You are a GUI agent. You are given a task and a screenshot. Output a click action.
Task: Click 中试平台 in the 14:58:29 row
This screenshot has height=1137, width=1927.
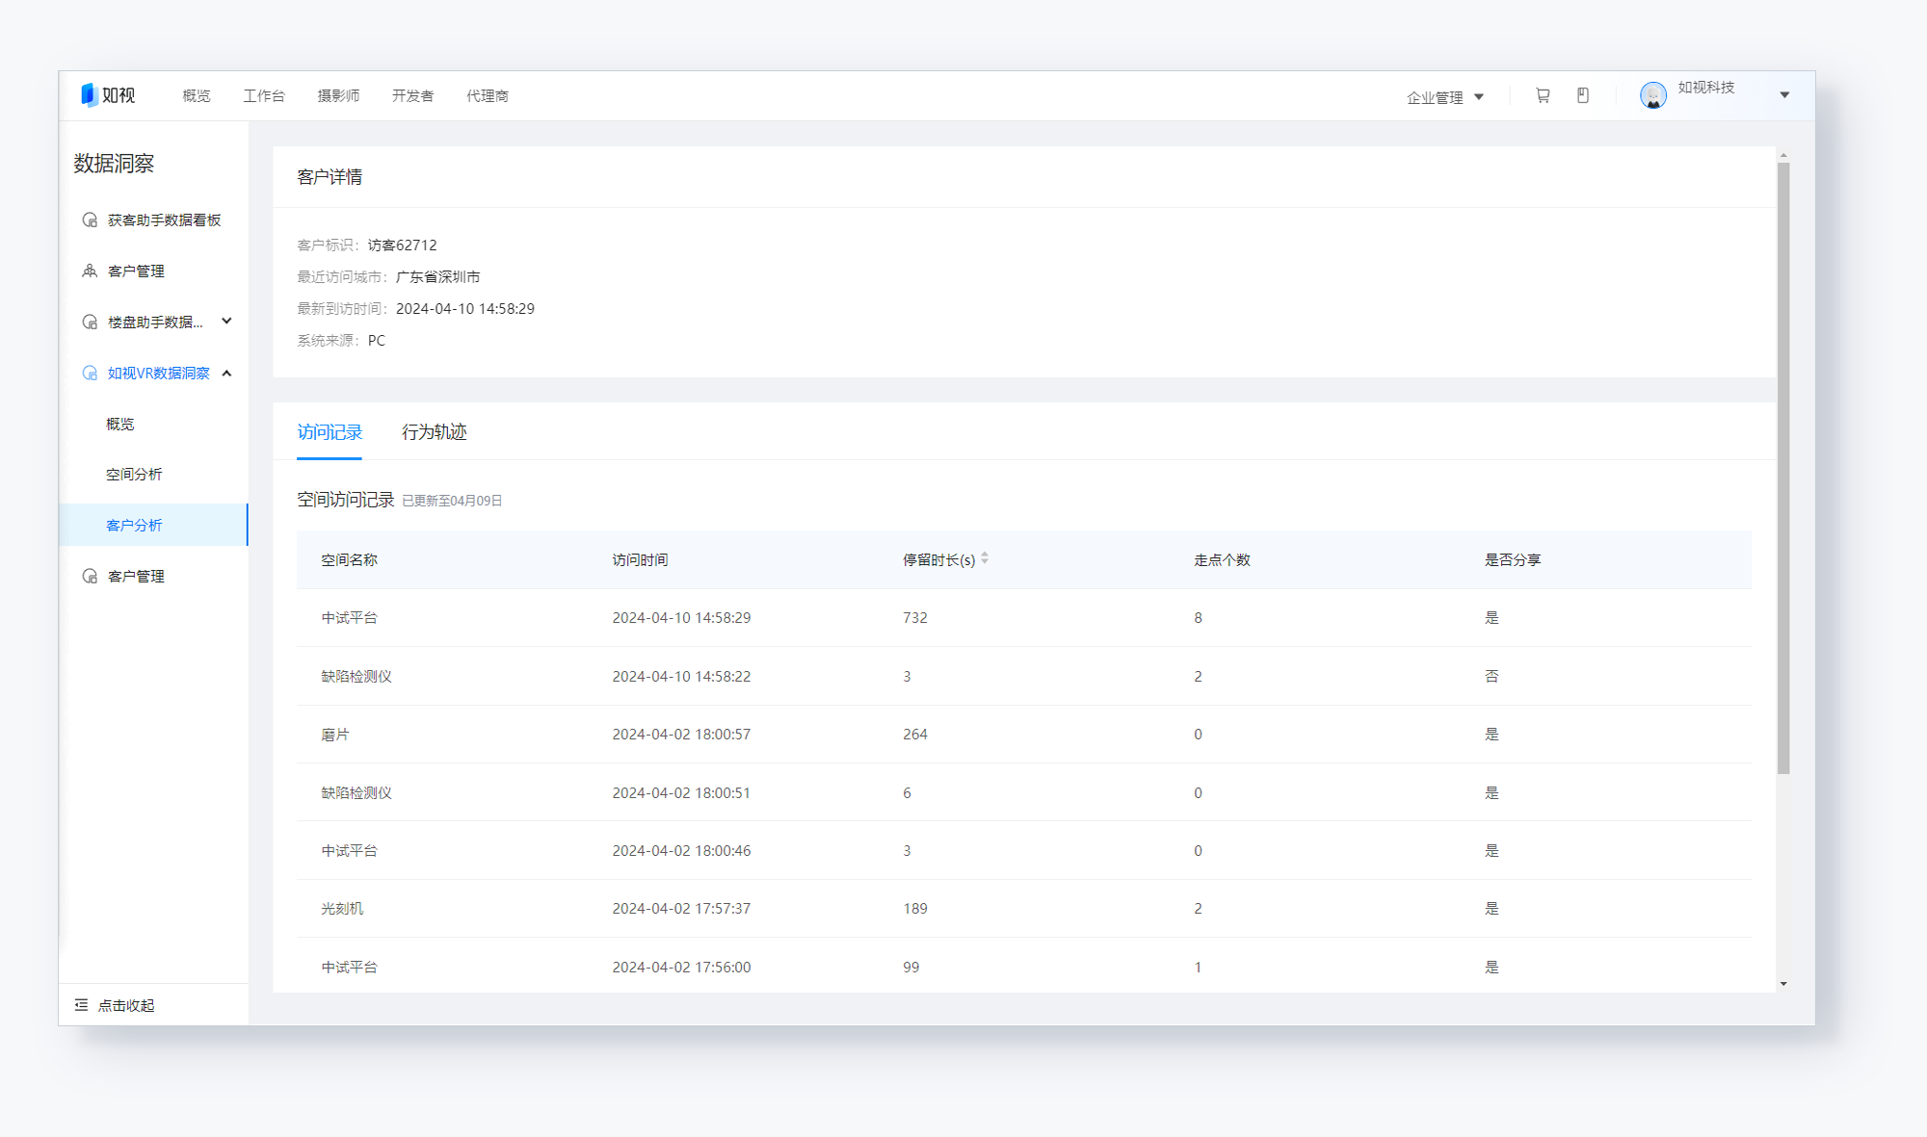(x=349, y=617)
